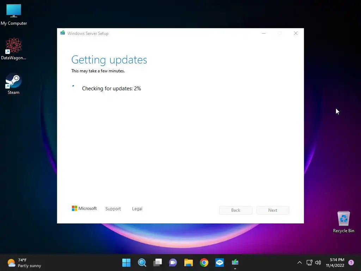Click Windows Server Setup taskbar icon
Viewport: 361px width, 271px height.
click(x=235, y=263)
